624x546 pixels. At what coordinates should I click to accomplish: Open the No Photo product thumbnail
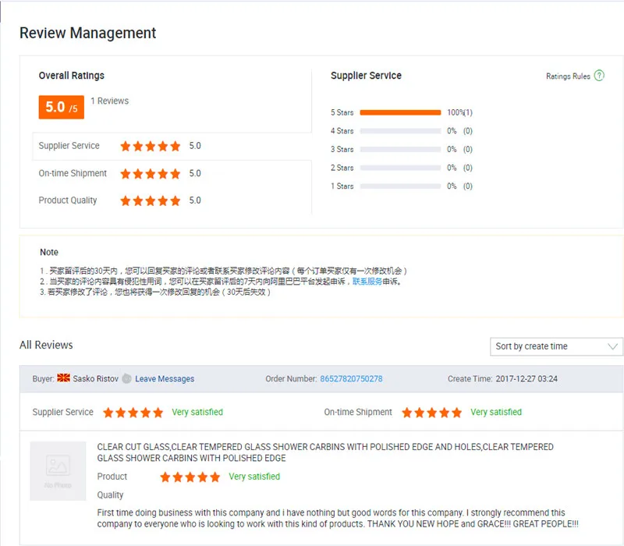58,471
